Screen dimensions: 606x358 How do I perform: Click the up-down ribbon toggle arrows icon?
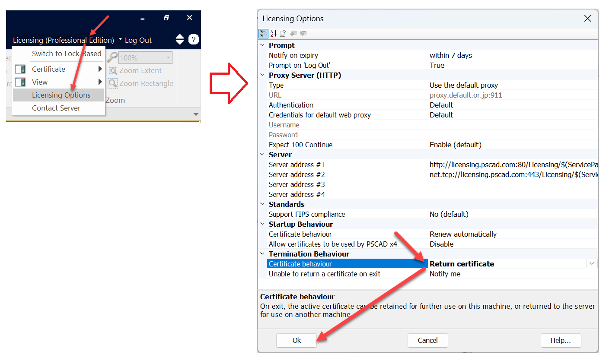tap(180, 40)
